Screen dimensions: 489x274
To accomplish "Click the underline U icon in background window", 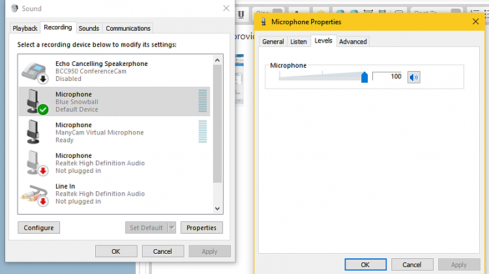I will (241, 14).
